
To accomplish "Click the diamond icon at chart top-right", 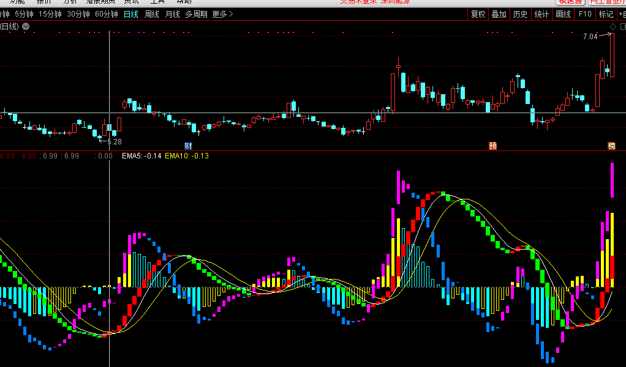I will point(613,27).
